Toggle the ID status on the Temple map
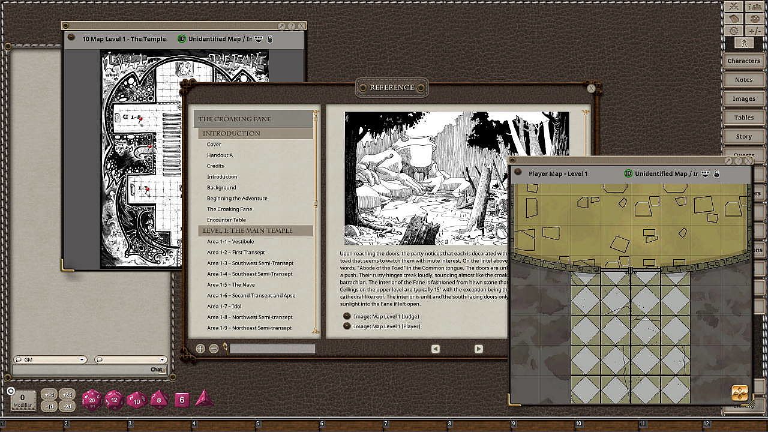The width and height of the screenshot is (768, 432). 182,39
